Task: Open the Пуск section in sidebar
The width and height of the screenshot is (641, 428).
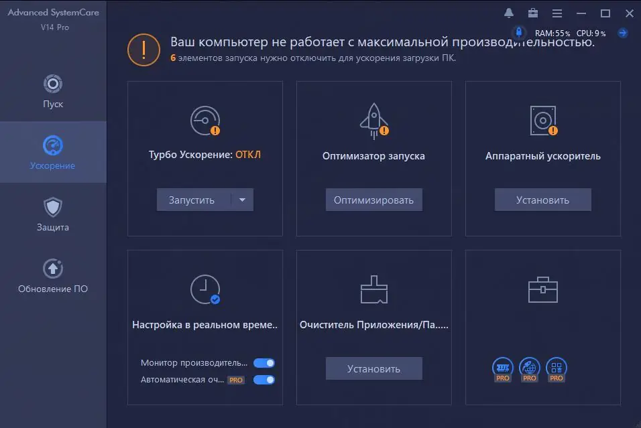Action: click(53, 91)
